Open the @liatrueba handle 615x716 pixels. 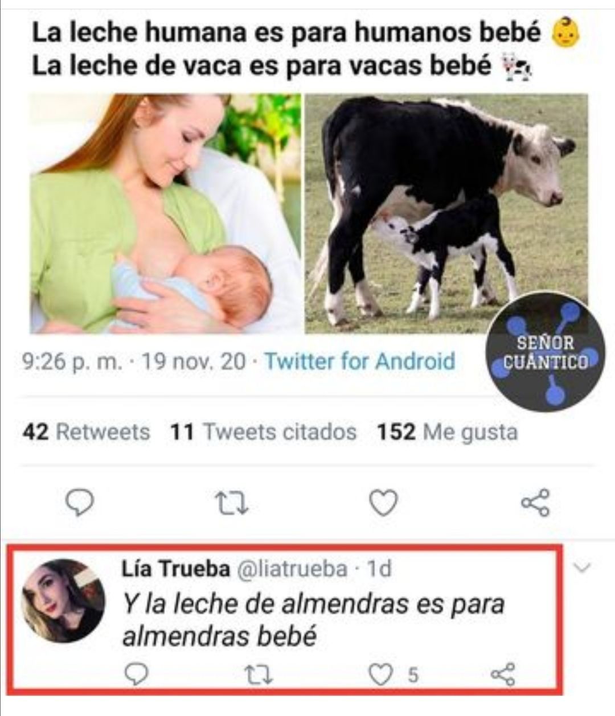(x=291, y=568)
